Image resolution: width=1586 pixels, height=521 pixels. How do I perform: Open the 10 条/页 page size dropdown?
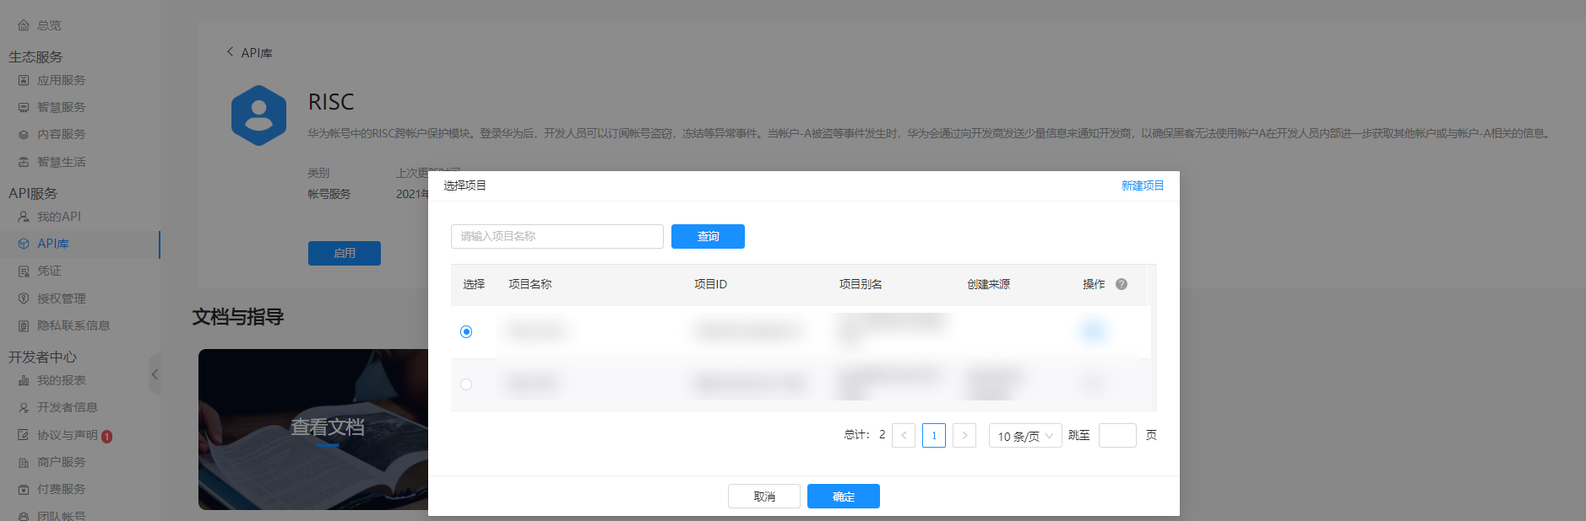1025,436
